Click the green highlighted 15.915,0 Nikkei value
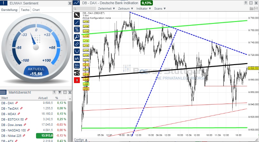This screenshot has width=259, height=142. [45, 136]
